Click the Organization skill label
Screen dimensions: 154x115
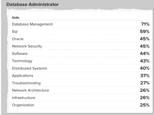tap(23, 105)
